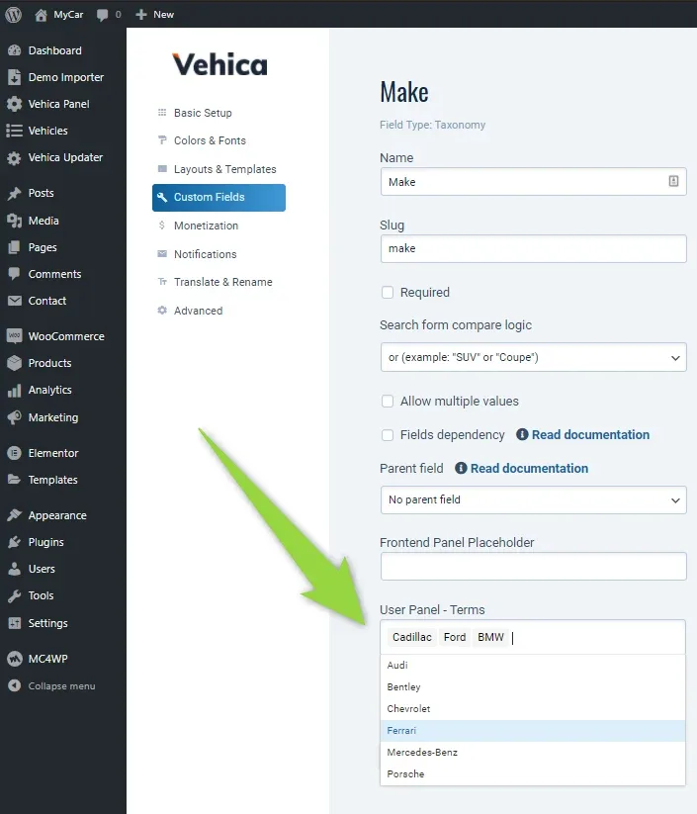The image size is (697, 814).
Task: Click the Vehica Updater gear icon
Action: pyautogui.click(x=15, y=158)
